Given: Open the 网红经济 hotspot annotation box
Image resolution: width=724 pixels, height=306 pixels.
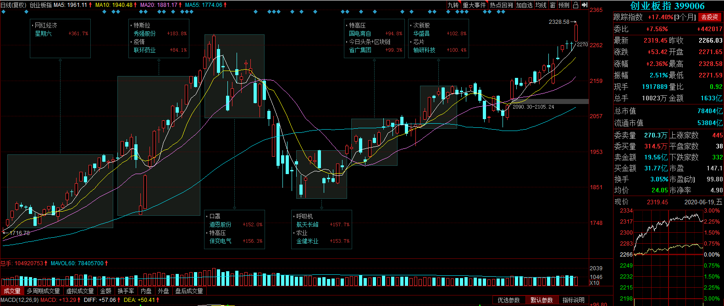Looking at the screenshot, I should pyautogui.click(x=60, y=38).
